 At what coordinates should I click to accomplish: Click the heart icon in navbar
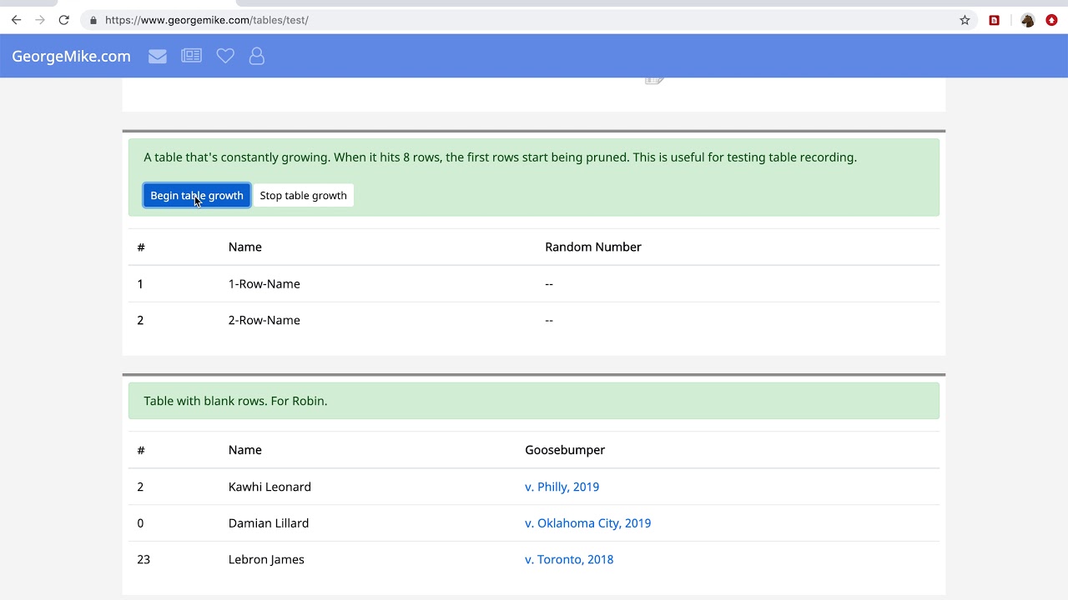[x=225, y=56]
